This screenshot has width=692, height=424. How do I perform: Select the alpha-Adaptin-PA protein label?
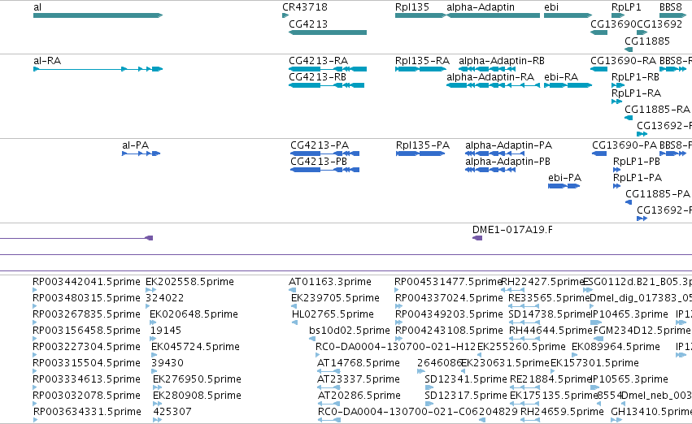point(508,145)
